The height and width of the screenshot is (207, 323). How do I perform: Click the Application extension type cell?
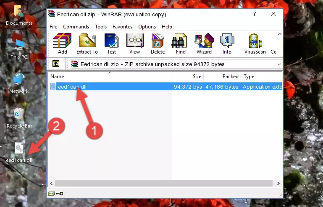pyautogui.click(x=262, y=87)
